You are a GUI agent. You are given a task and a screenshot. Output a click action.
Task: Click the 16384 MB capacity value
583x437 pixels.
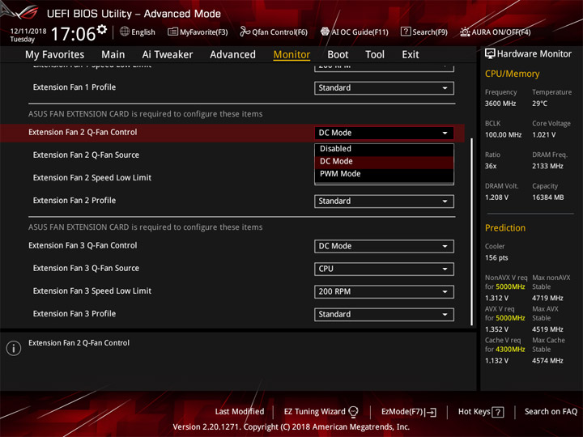point(548,197)
